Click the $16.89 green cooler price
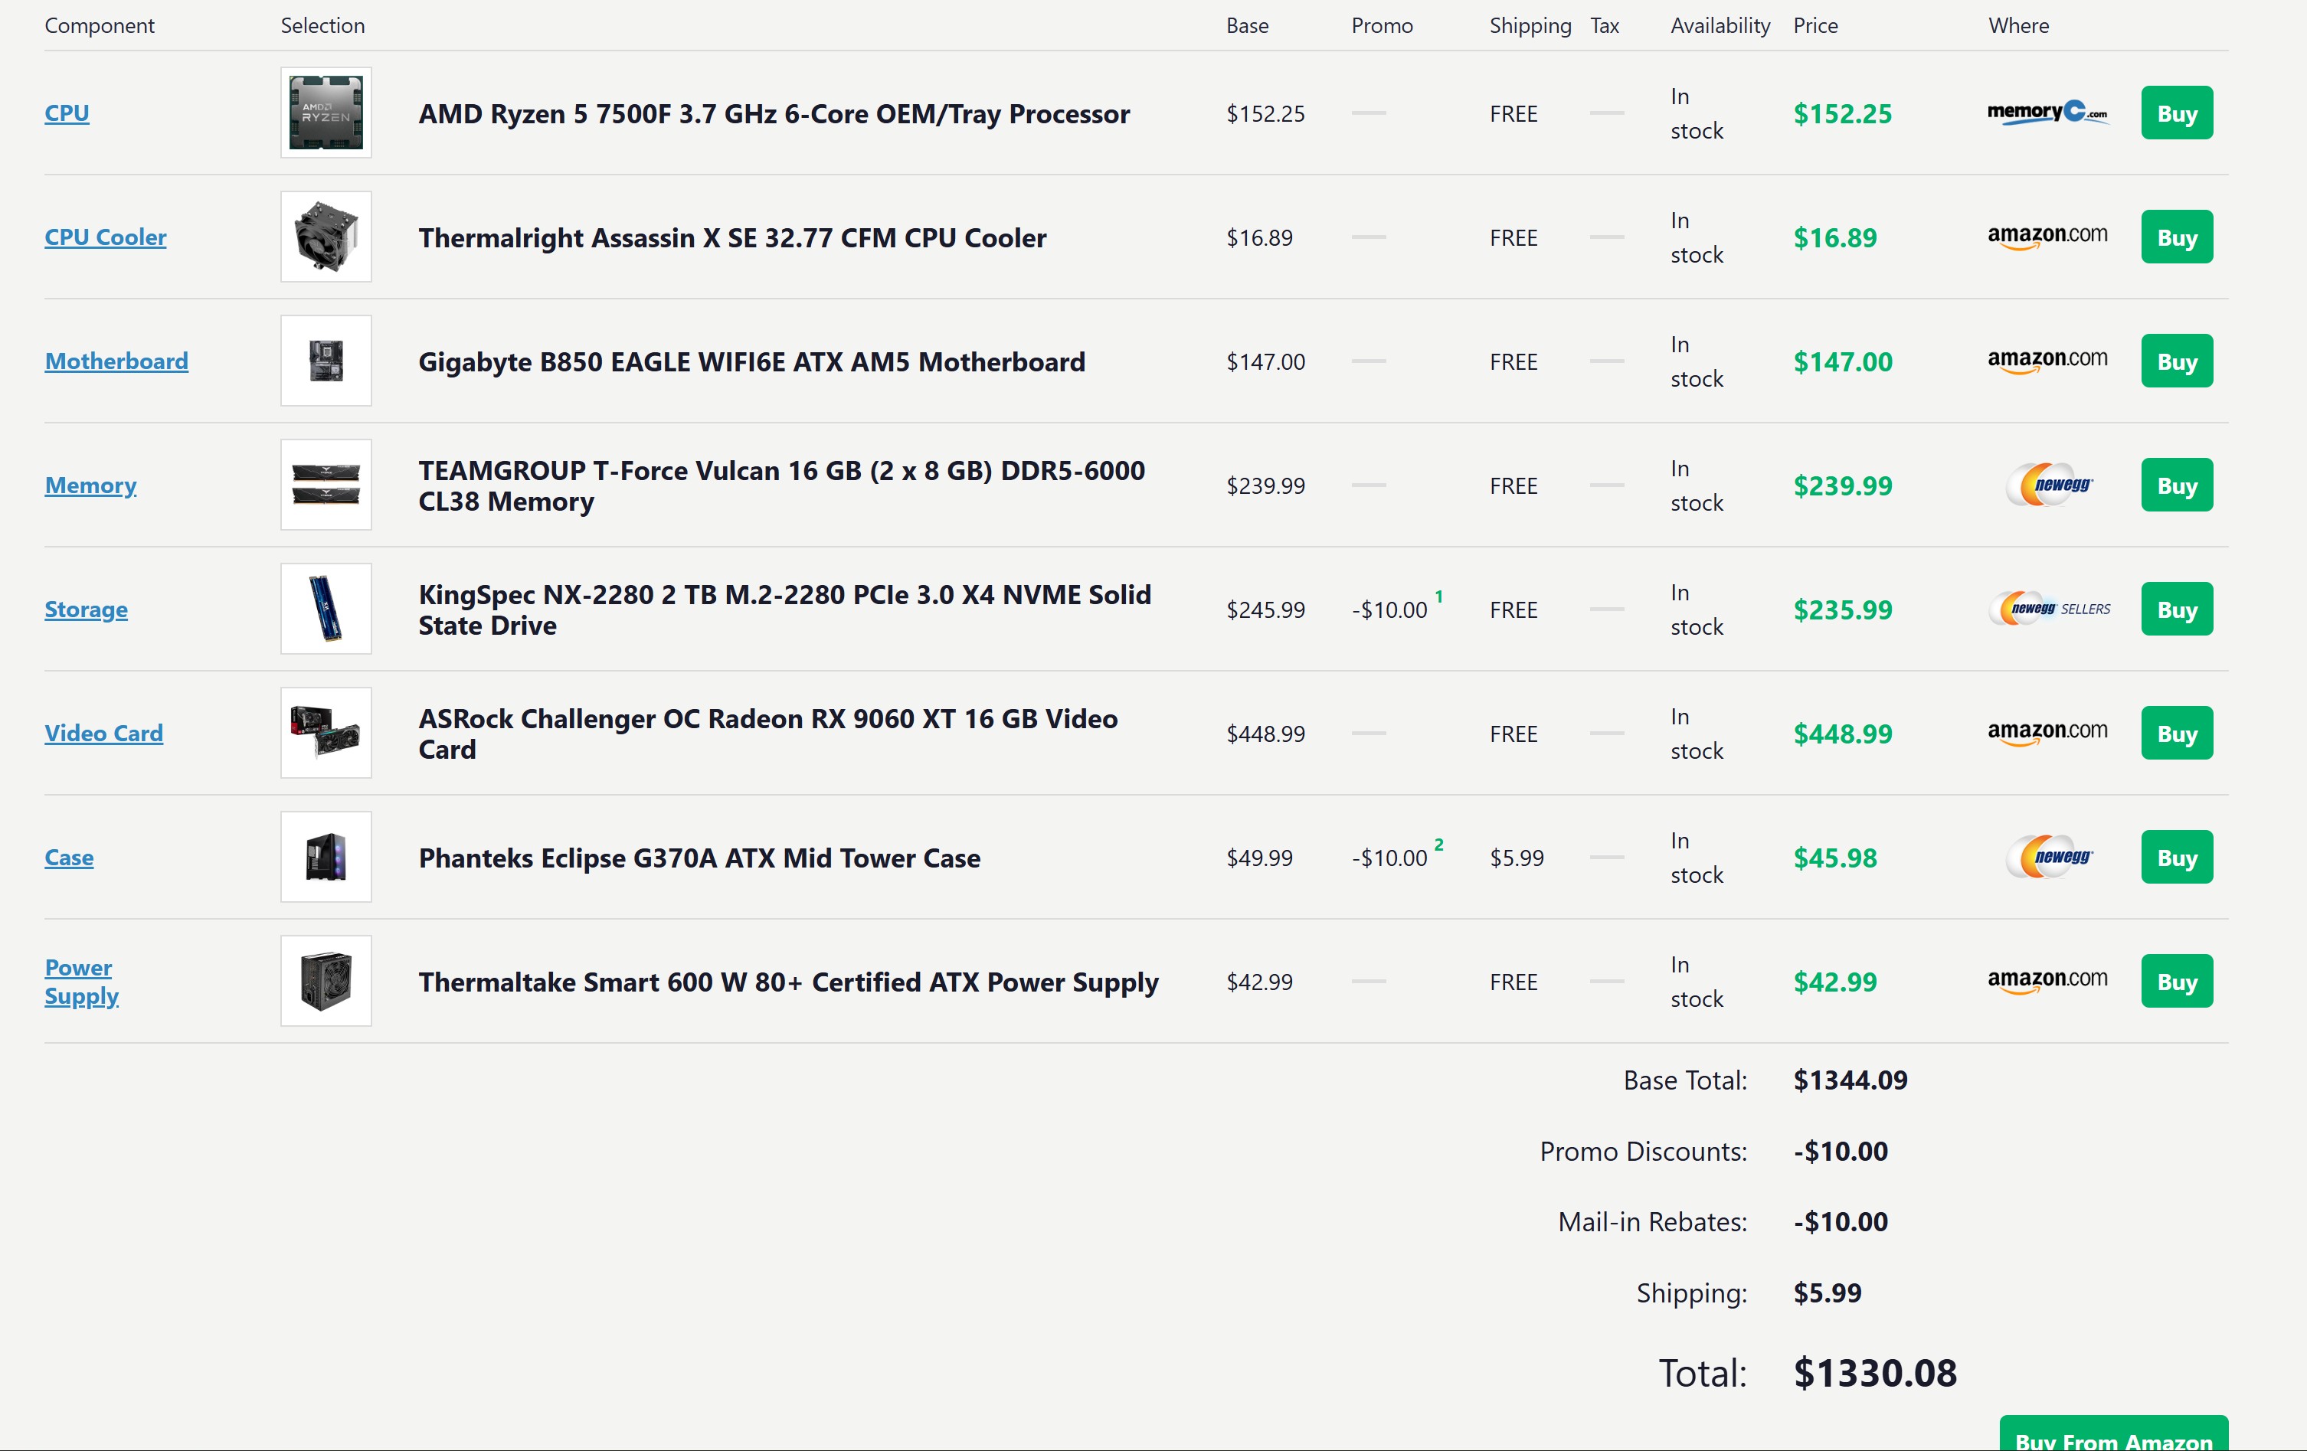2307x1451 pixels. [1834, 237]
